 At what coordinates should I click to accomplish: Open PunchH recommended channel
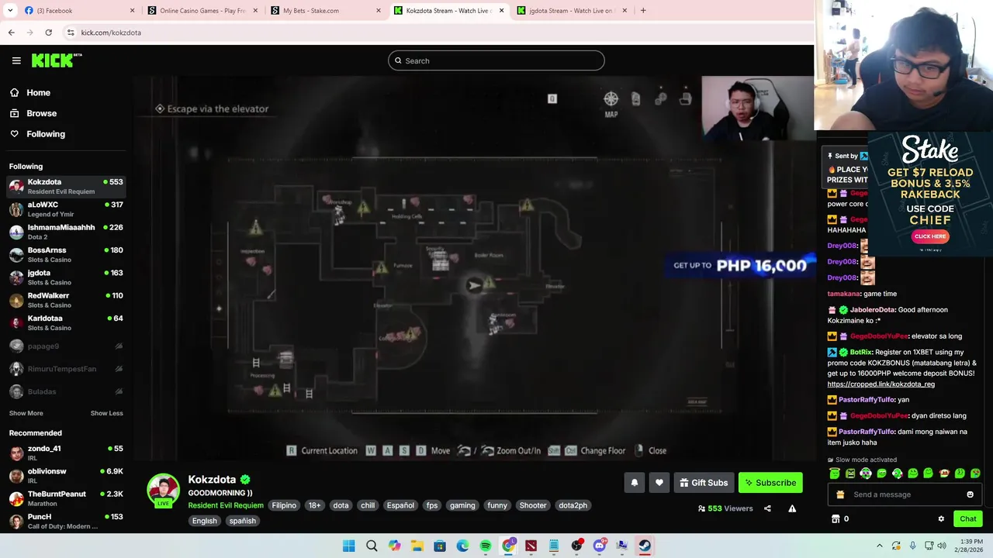(x=66, y=521)
